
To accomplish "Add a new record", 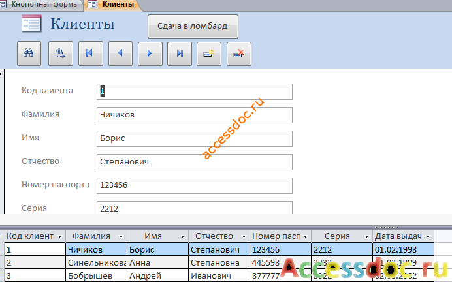I will (209, 54).
